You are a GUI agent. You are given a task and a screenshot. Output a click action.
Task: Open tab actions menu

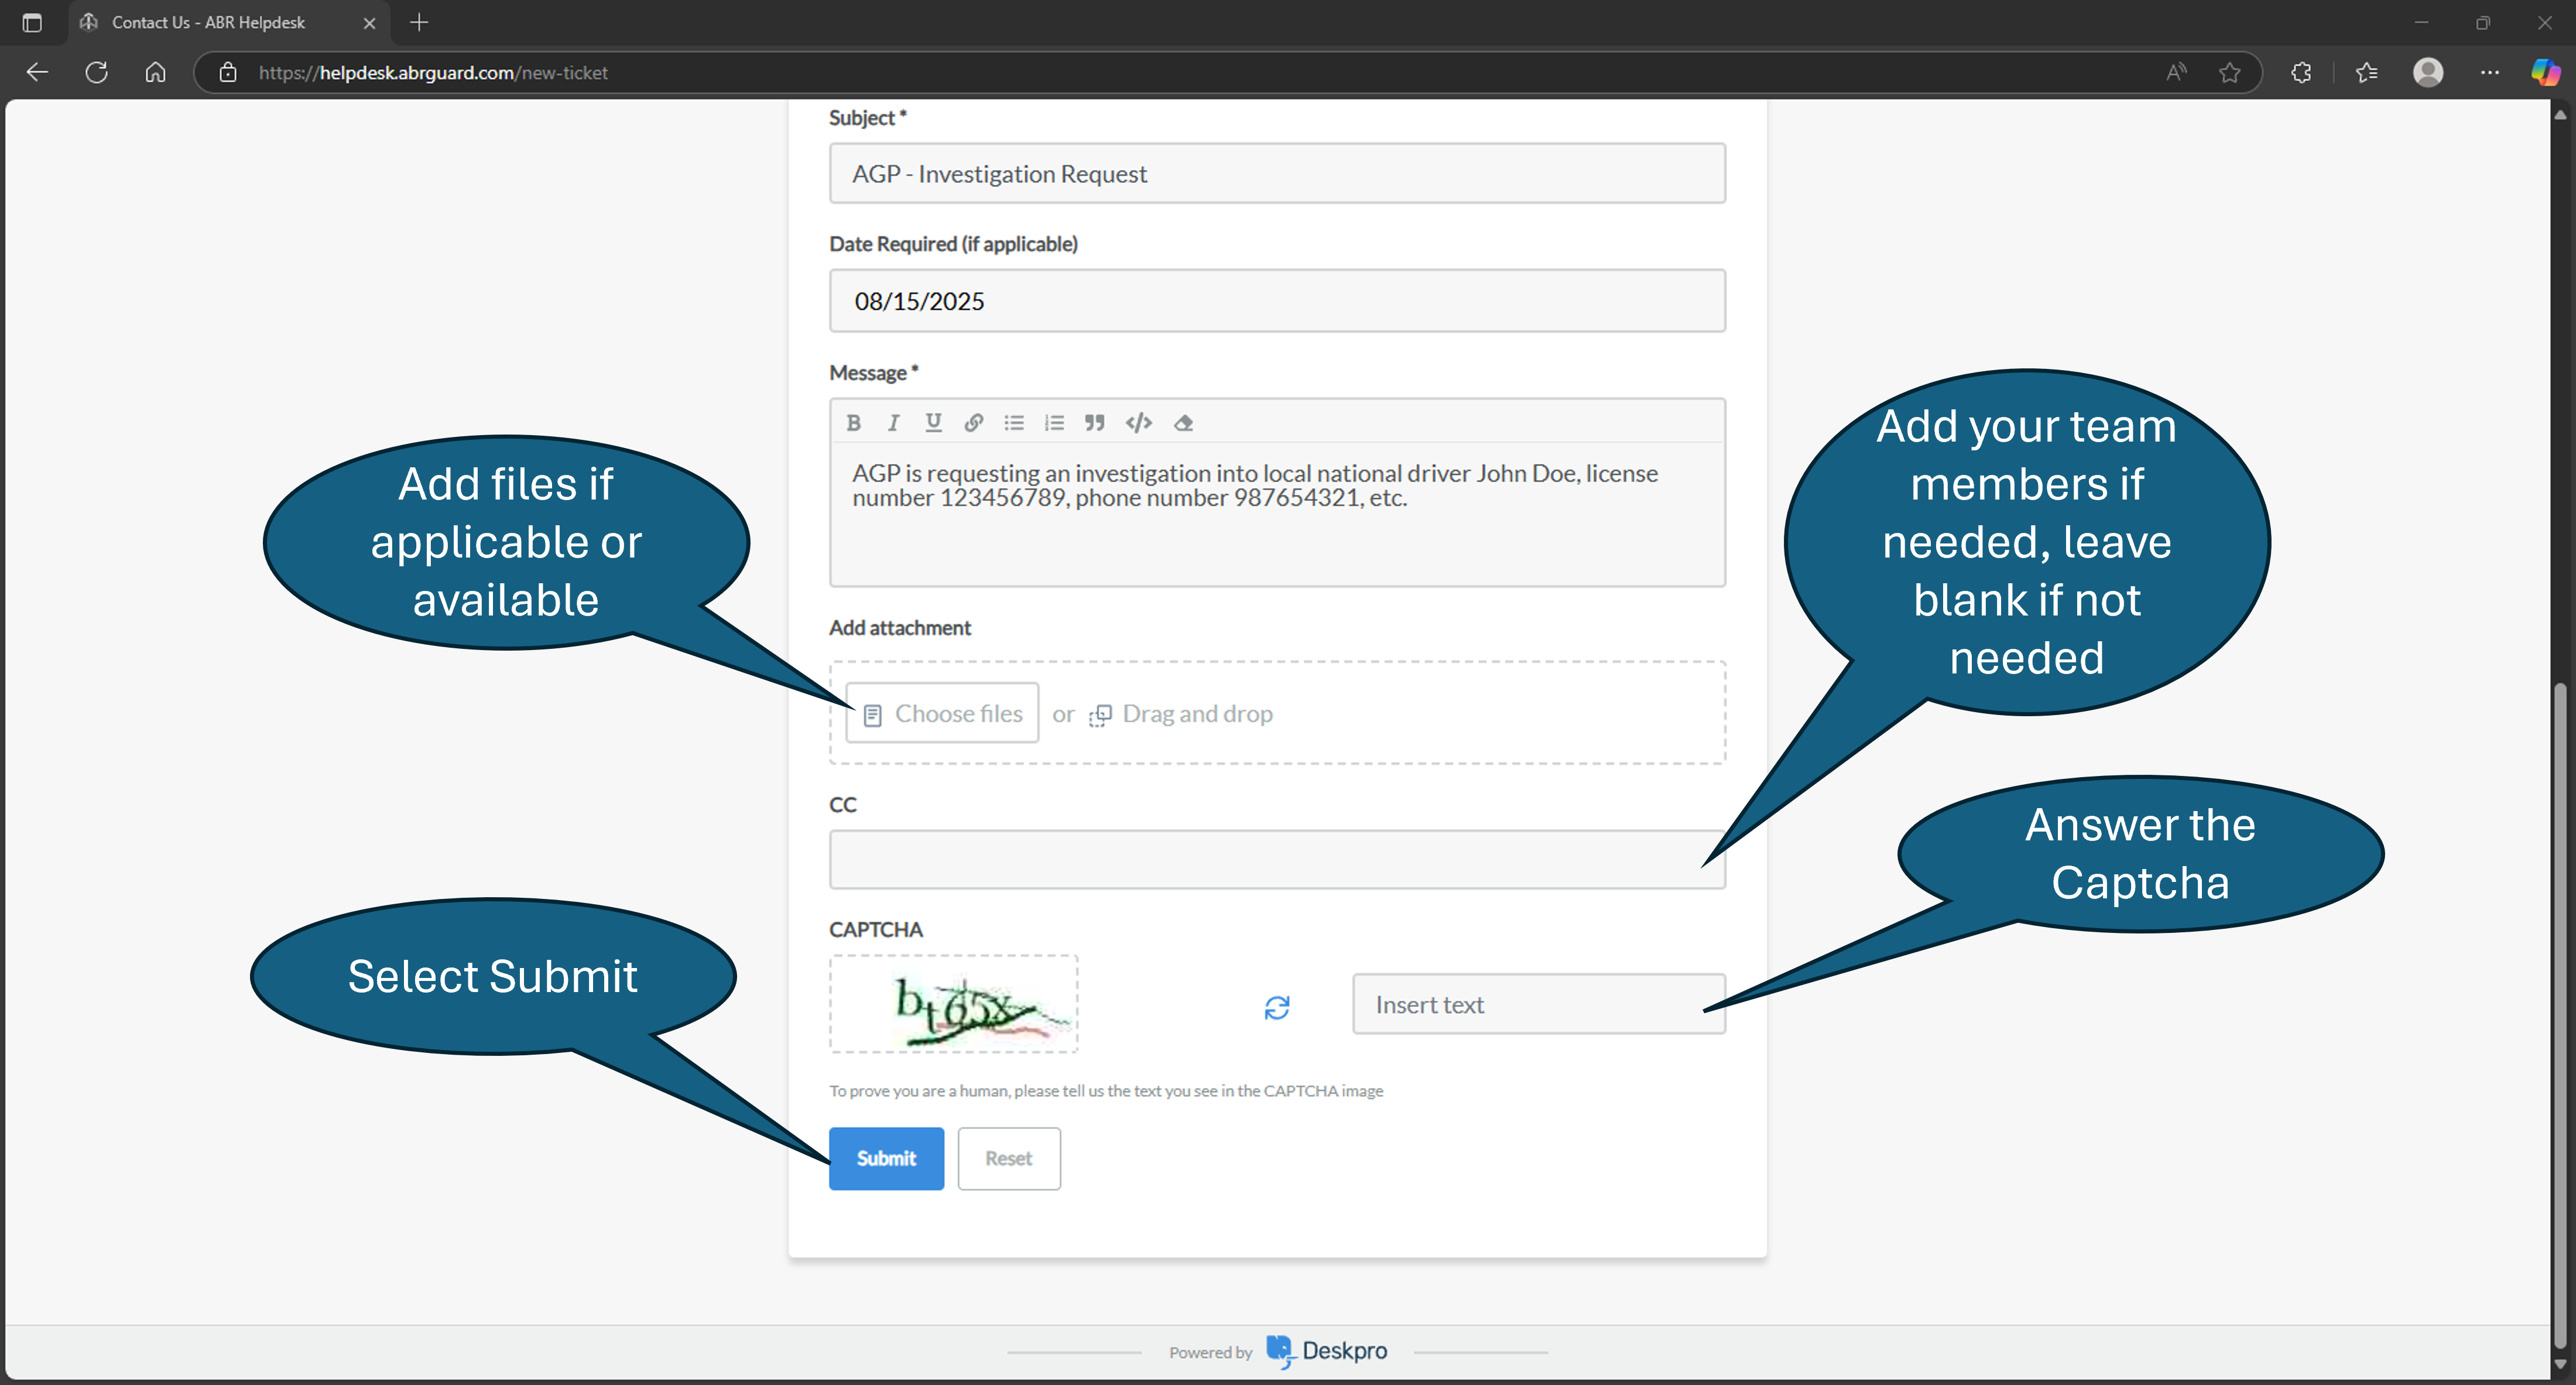pos(32,22)
